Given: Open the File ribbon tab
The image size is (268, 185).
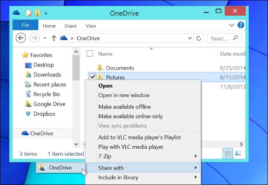Looking at the screenshot, I should pyautogui.click(x=25, y=25).
